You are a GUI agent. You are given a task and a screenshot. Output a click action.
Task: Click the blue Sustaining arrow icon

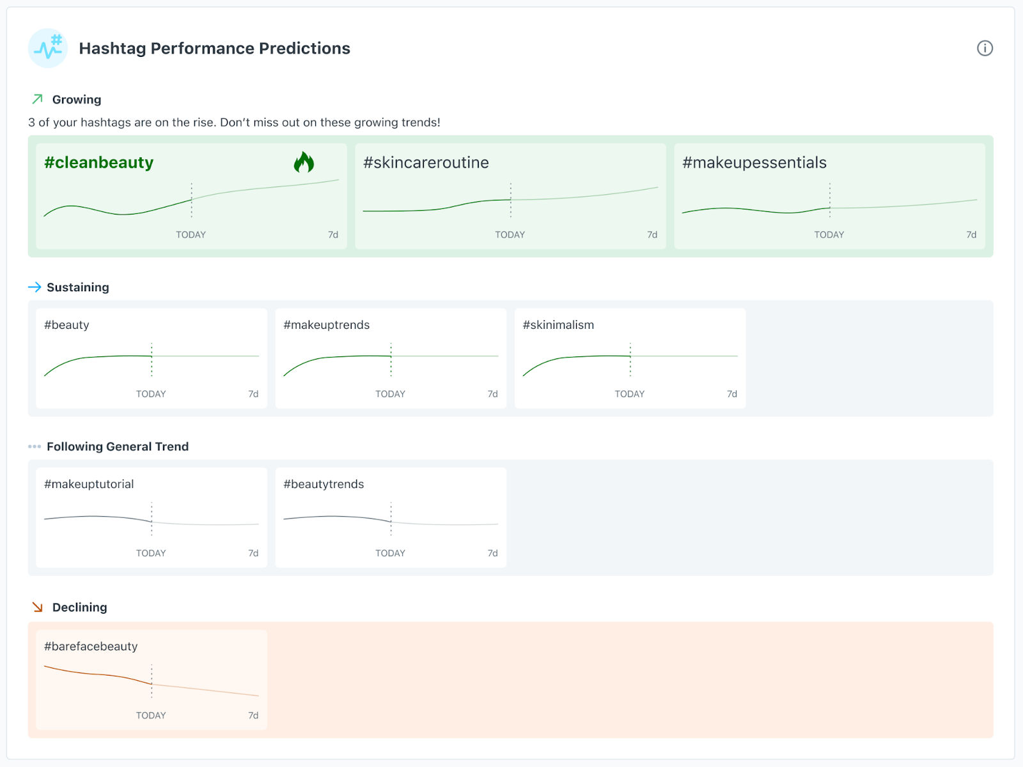point(35,287)
